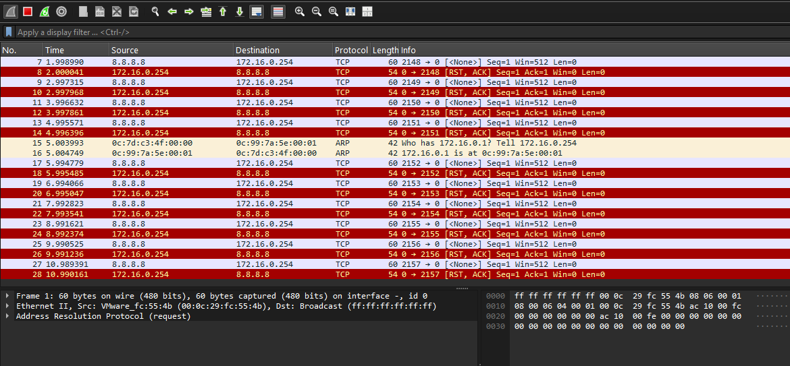This screenshot has width=790, height=366.
Task: Sort packets by the Protocol column header
Action: [350, 51]
